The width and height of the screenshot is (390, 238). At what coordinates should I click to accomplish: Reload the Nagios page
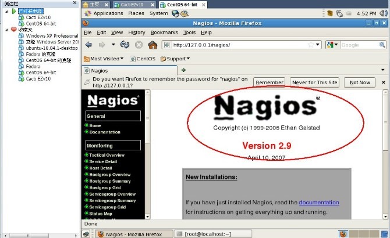click(x=125, y=45)
